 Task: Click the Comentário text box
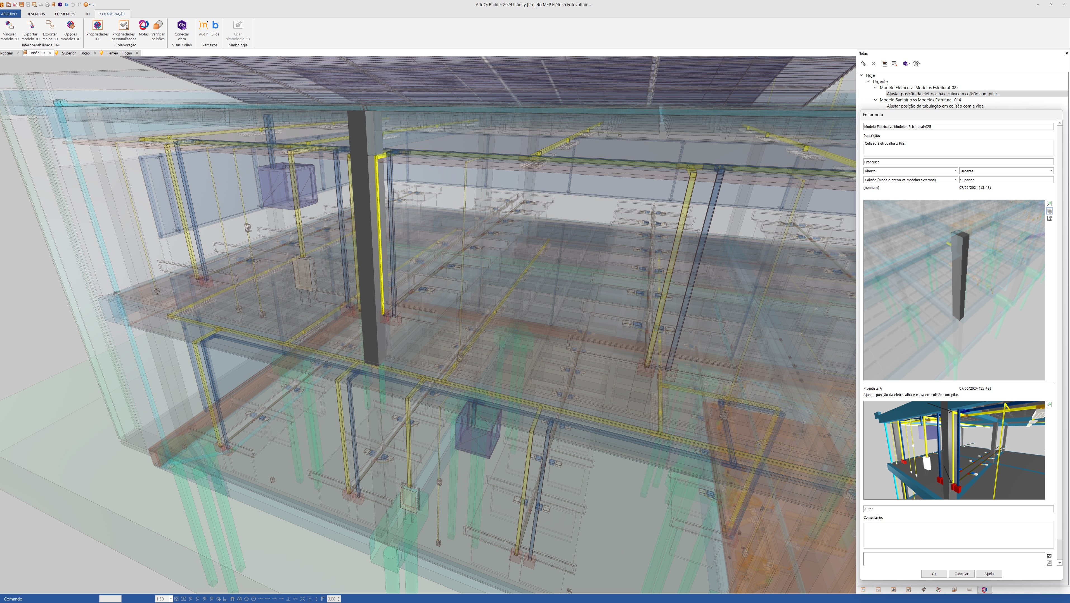point(958,535)
